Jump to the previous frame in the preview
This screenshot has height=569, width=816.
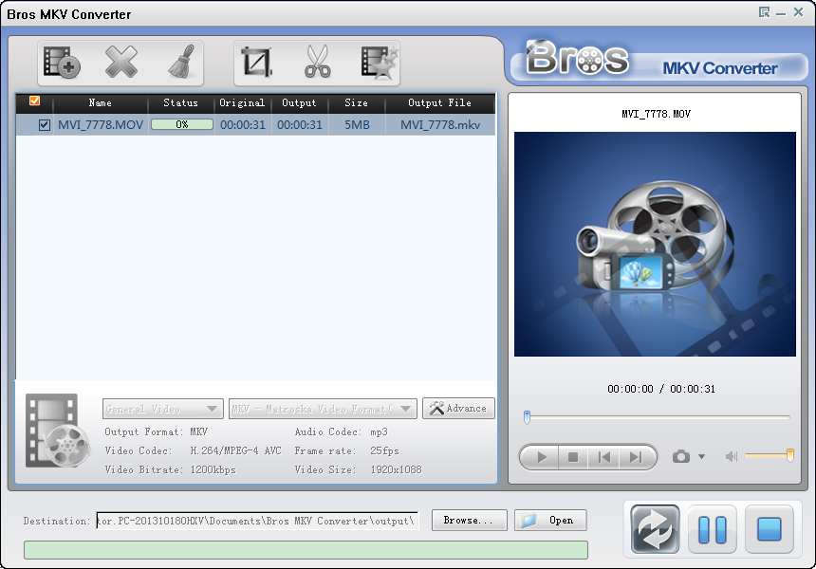[603, 457]
